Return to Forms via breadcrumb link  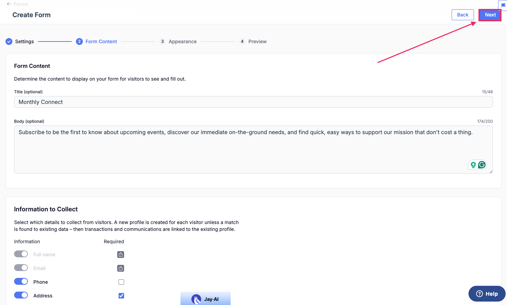tap(21, 4)
